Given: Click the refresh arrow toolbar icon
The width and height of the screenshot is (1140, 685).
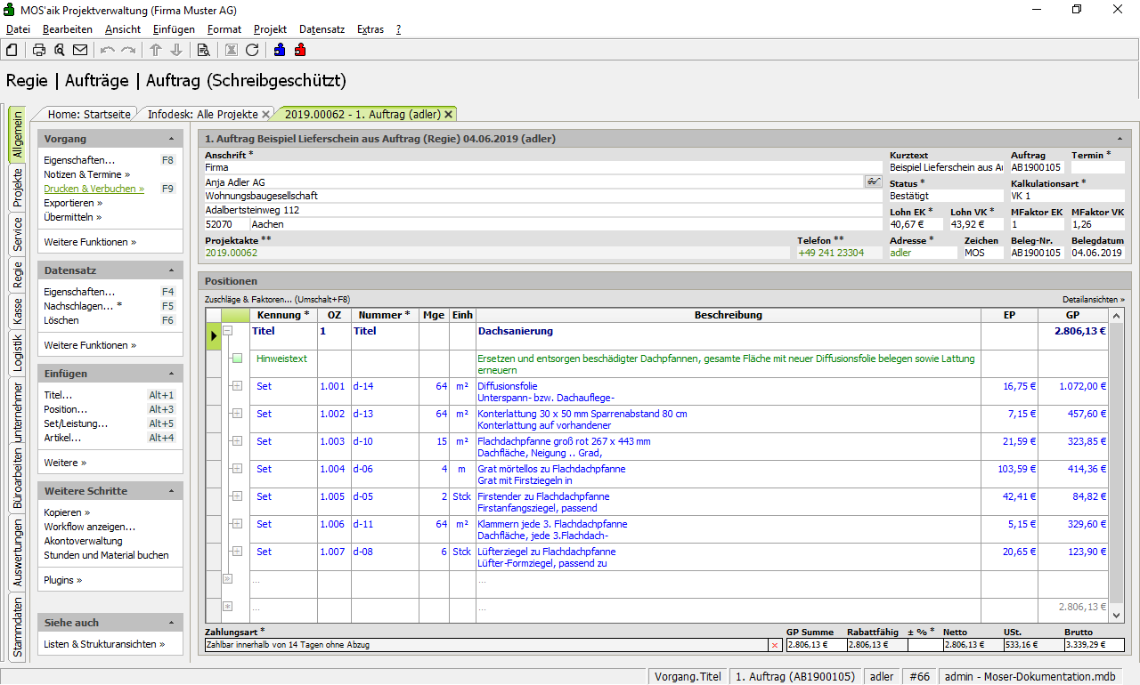Looking at the screenshot, I should tap(252, 50).
